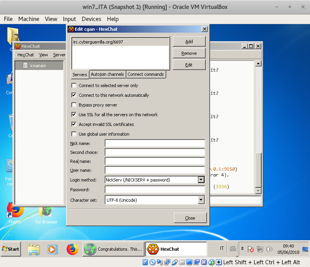Open the Windows Start menu
This screenshot has height=267, width=310.
[11, 249]
